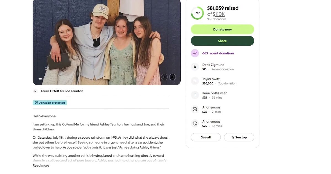Viewport: 331px width, 174px height.
Task: Click Taylor Swift donor avatar T
Action: tap(195, 81)
